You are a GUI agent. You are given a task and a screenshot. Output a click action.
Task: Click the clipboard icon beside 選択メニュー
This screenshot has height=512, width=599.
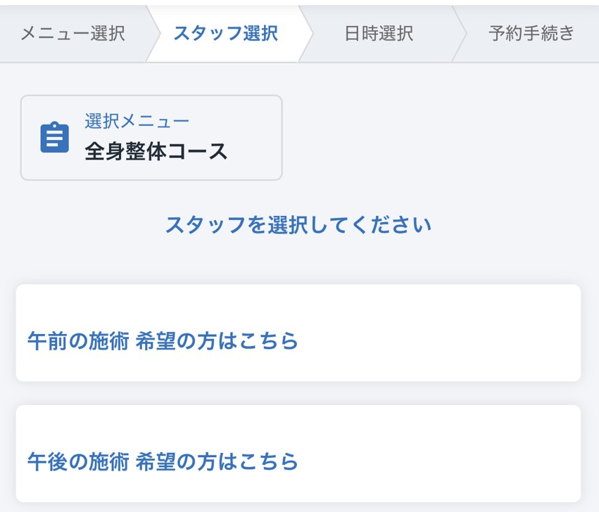[54, 138]
